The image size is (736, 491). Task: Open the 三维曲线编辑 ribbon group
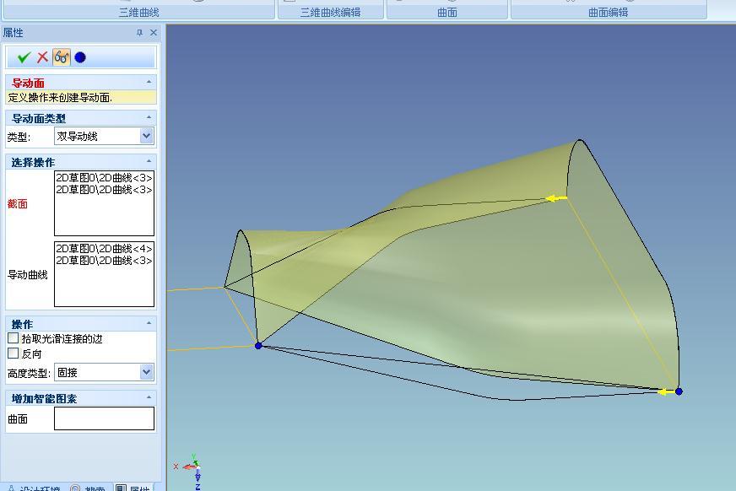tap(330, 13)
